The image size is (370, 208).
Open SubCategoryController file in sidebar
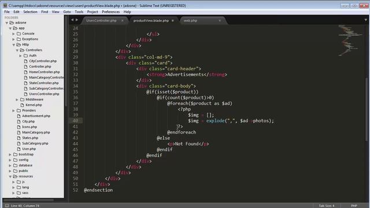click(x=46, y=88)
